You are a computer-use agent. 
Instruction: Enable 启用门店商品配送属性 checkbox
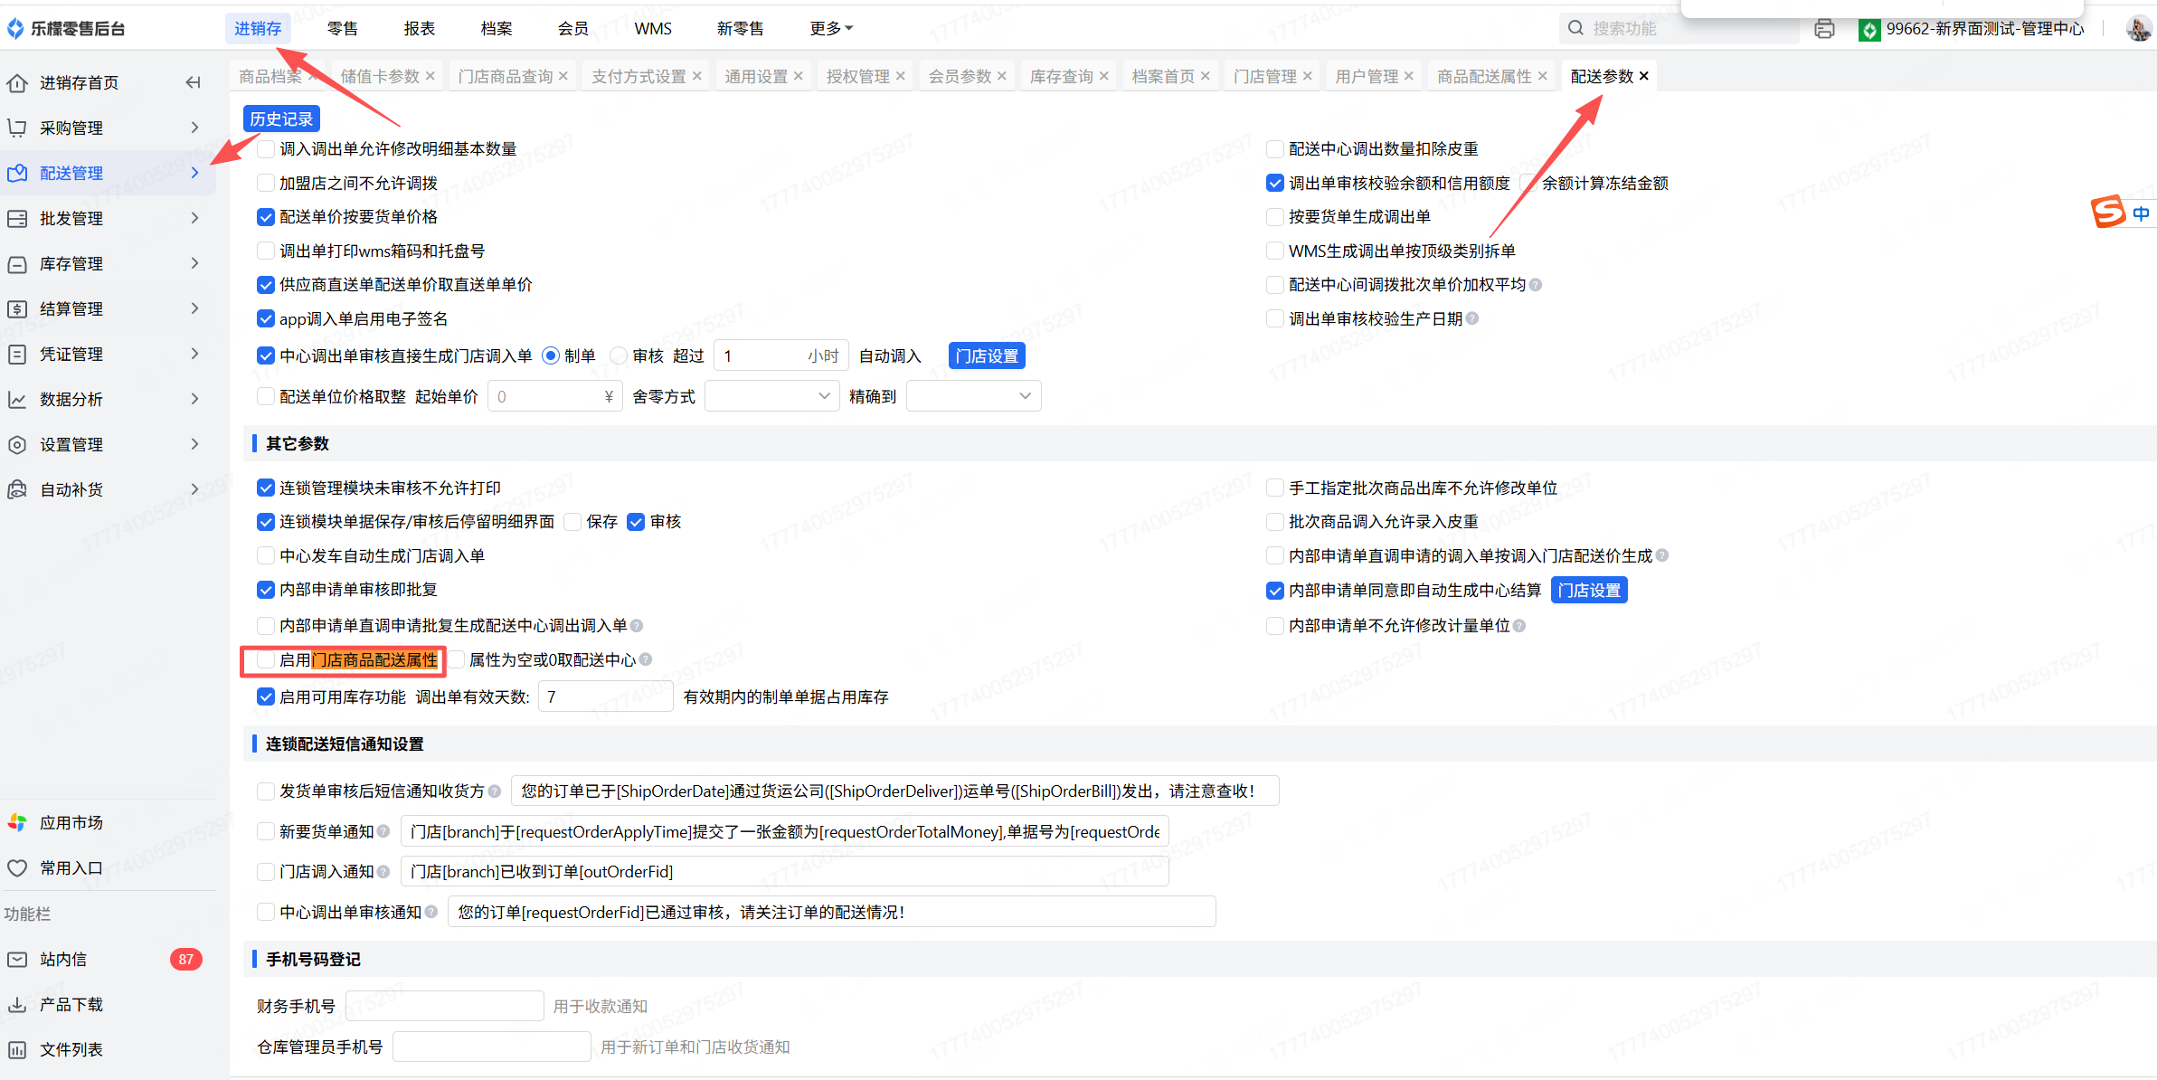pyautogui.click(x=266, y=660)
